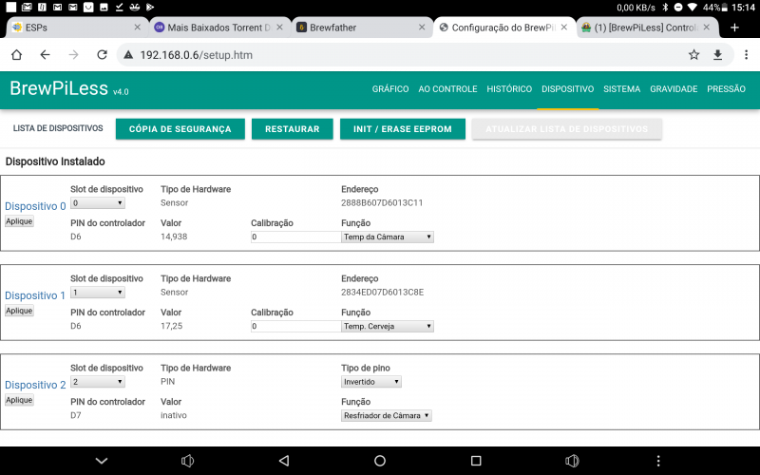The width and height of the screenshot is (760, 475).
Task: Click CÓPIA DE SEGURANÇA button
Action: point(180,129)
